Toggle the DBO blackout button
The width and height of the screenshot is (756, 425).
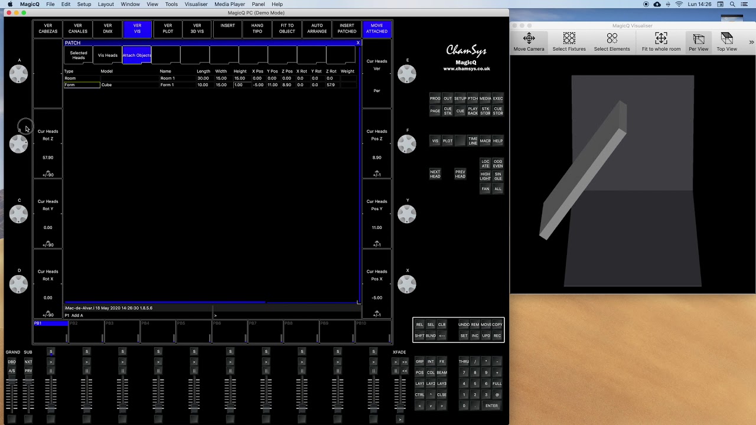pyautogui.click(x=12, y=362)
